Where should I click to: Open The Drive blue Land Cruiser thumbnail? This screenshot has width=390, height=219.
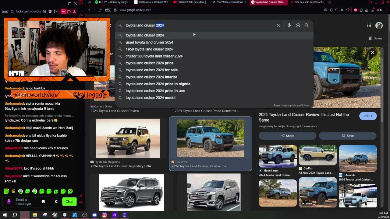pos(211,138)
